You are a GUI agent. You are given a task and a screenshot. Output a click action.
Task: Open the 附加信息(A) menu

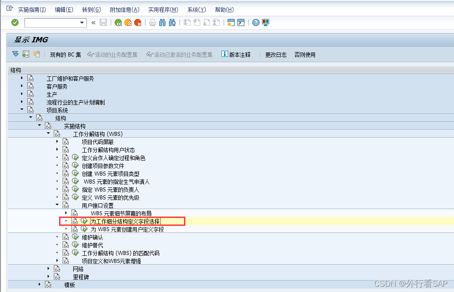pos(124,10)
